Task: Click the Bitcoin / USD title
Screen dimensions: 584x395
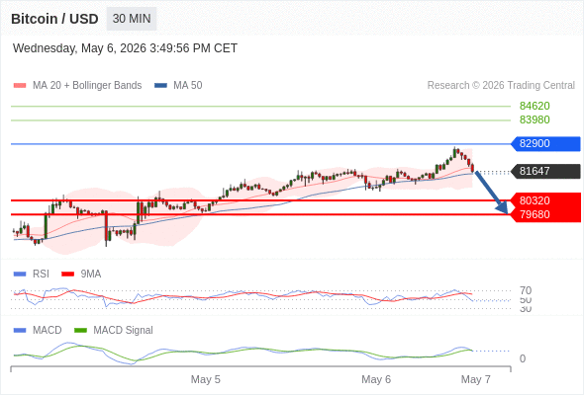Action: (54, 19)
